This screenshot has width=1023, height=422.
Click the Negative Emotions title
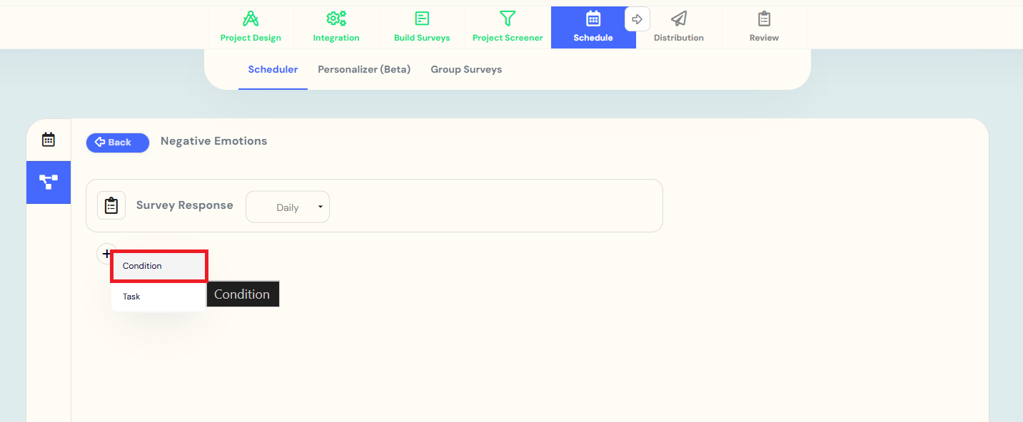[x=213, y=141]
